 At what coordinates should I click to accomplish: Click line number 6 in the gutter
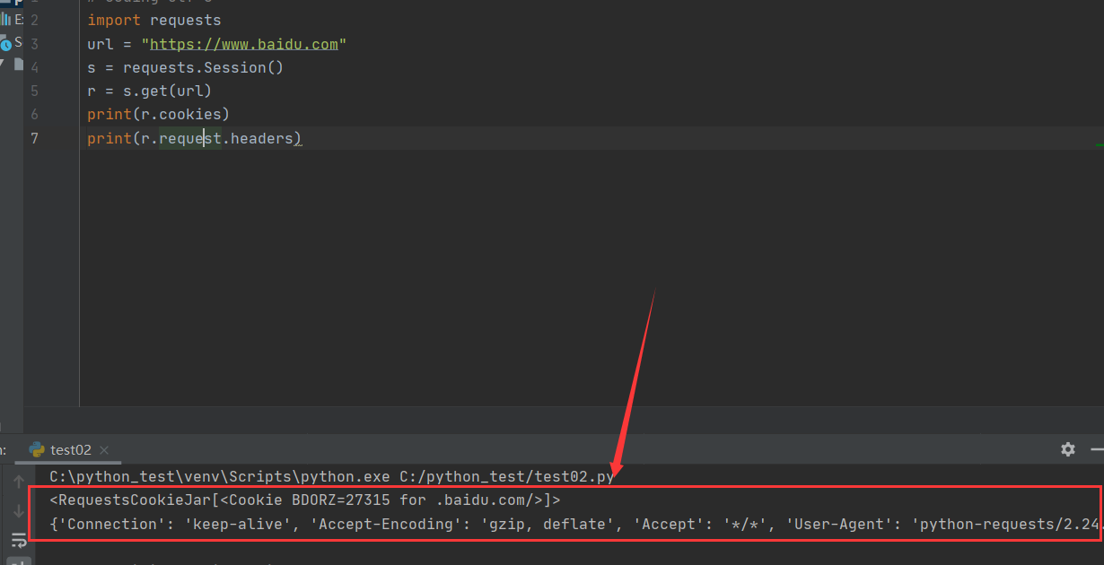tap(33, 114)
